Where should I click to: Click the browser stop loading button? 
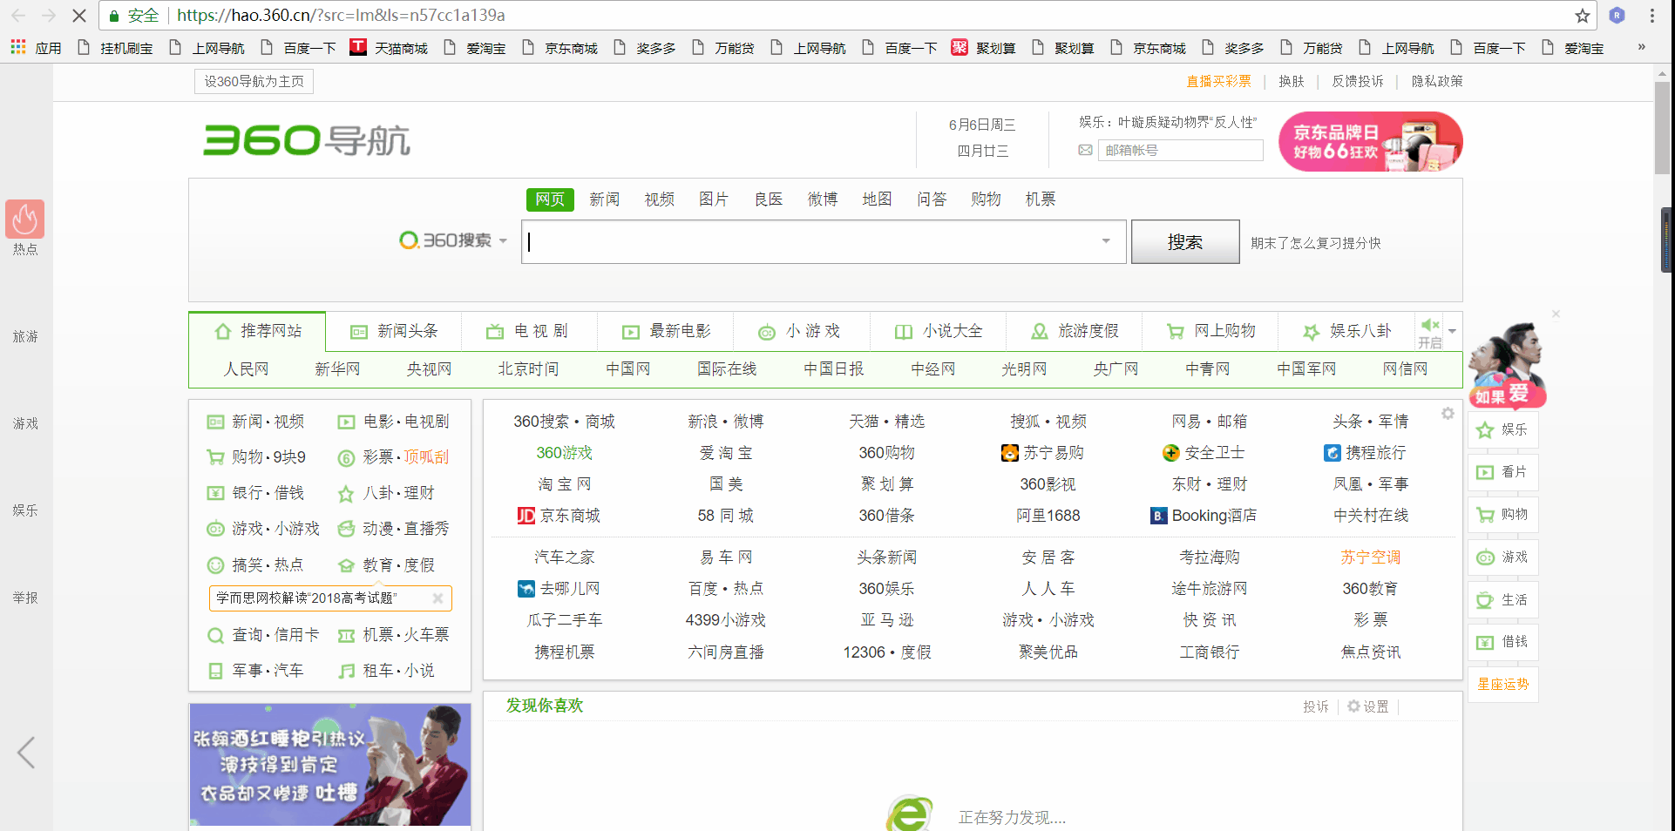tap(78, 16)
